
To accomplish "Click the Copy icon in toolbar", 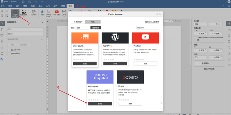I will click(x=2, y=11).
